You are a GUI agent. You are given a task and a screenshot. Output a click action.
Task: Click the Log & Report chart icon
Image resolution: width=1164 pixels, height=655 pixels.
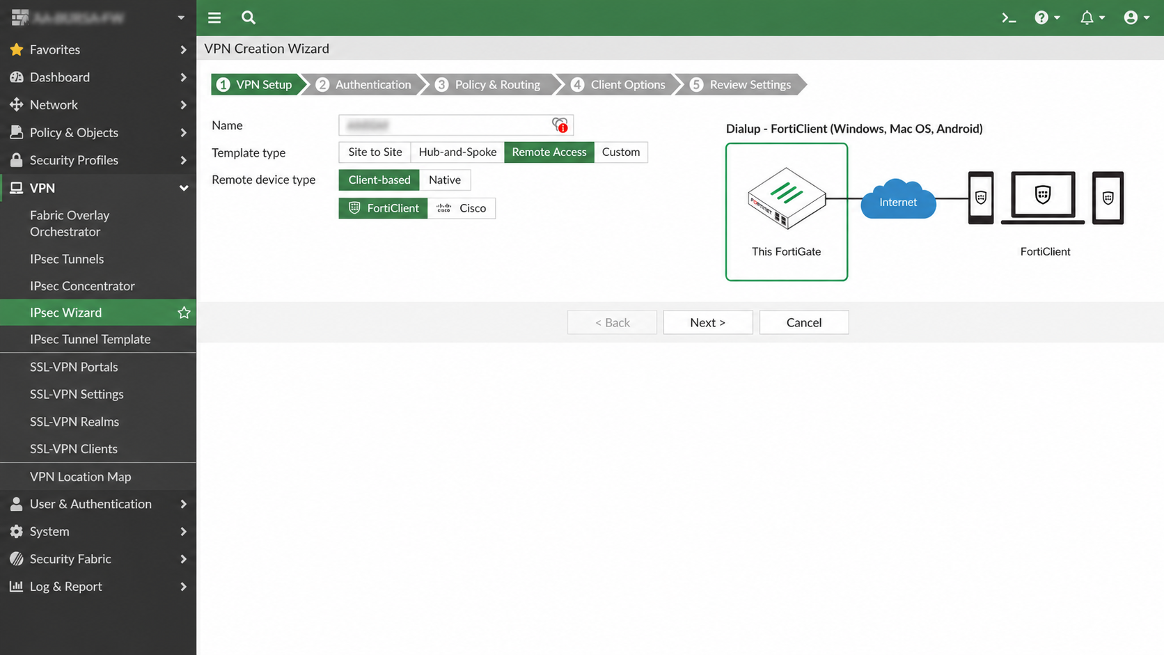pyautogui.click(x=17, y=586)
